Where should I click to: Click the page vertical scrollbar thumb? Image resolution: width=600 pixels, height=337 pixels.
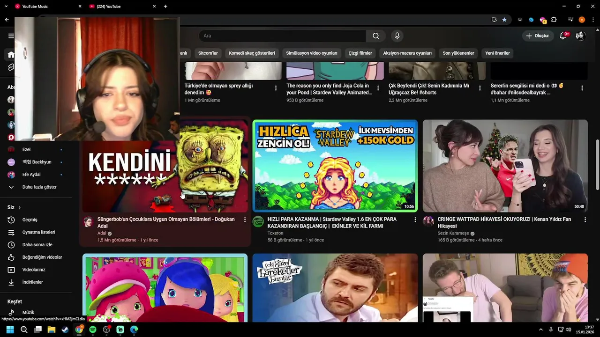click(597, 165)
